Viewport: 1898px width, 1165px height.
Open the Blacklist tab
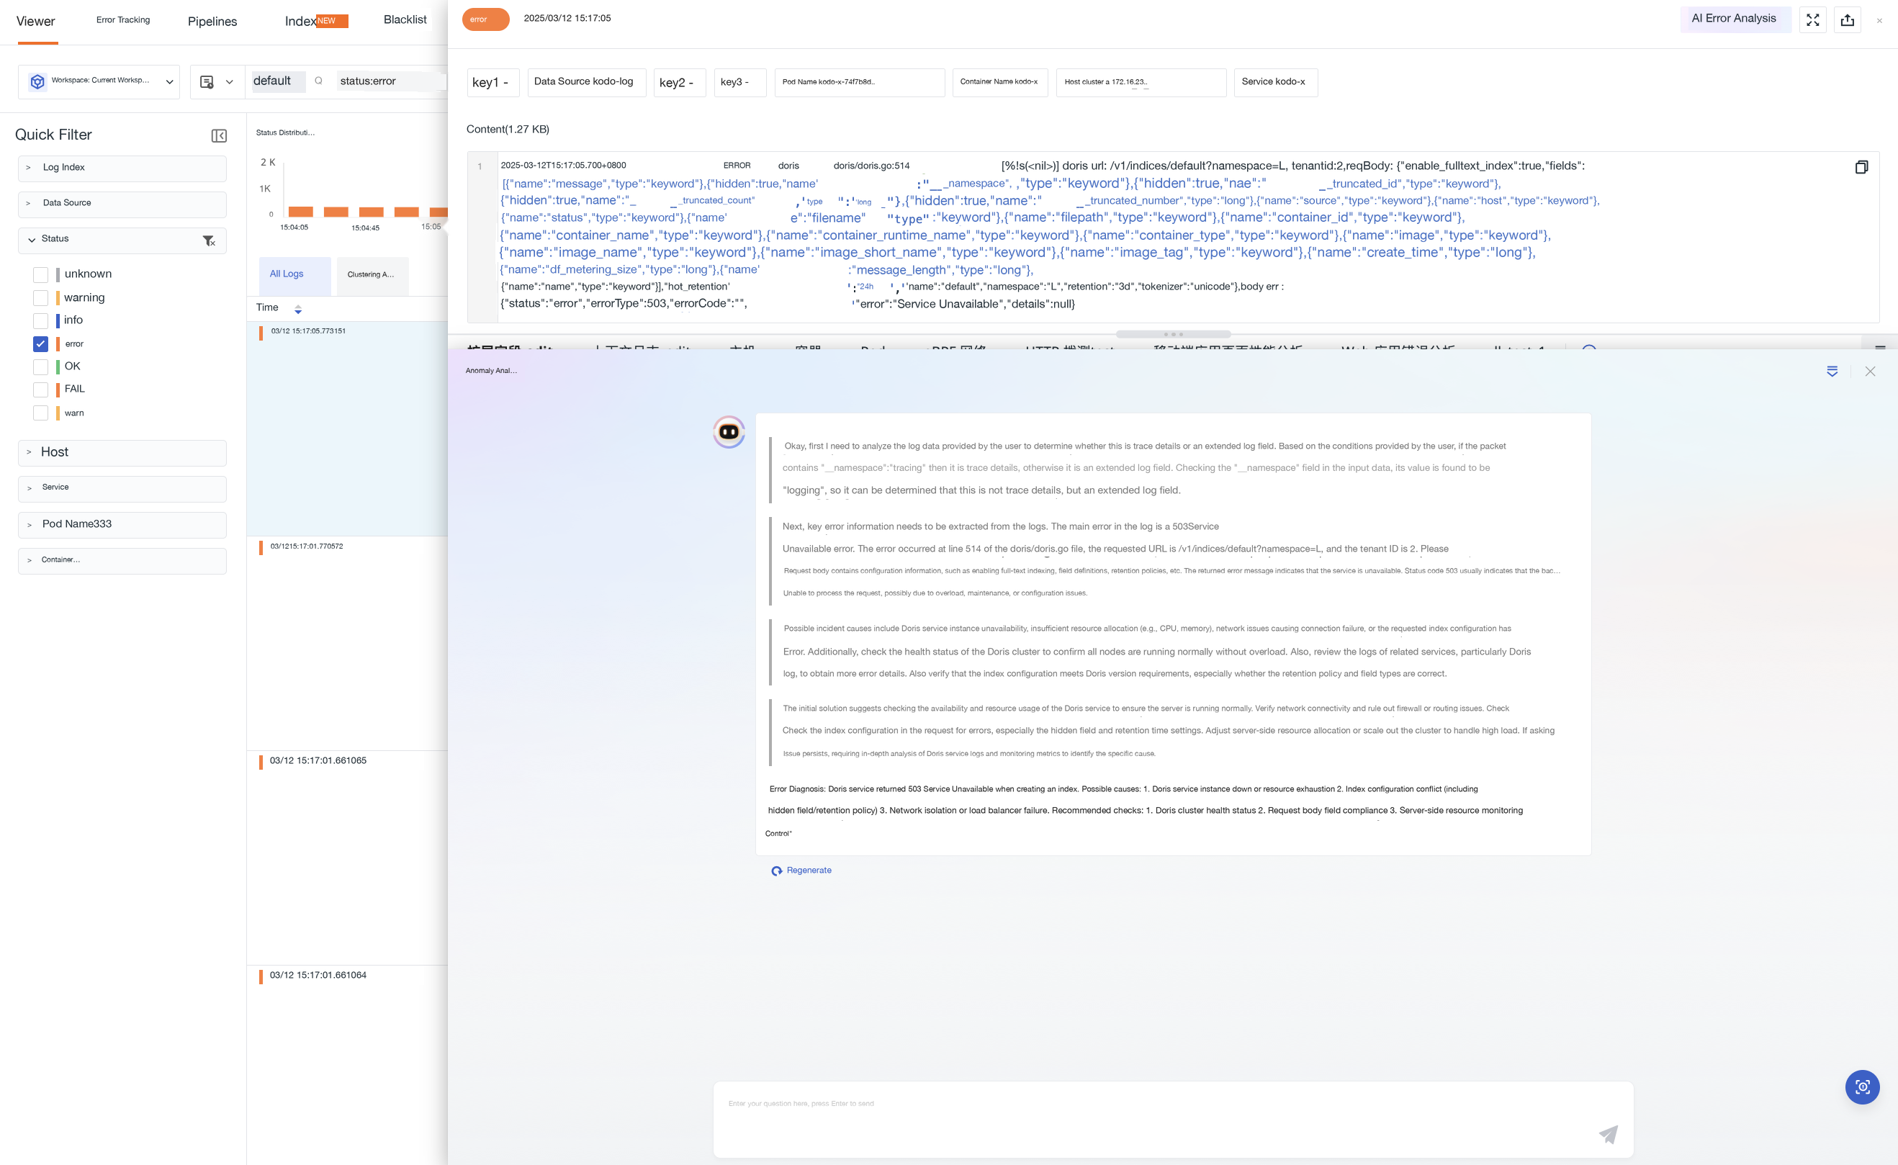pos(405,20)
